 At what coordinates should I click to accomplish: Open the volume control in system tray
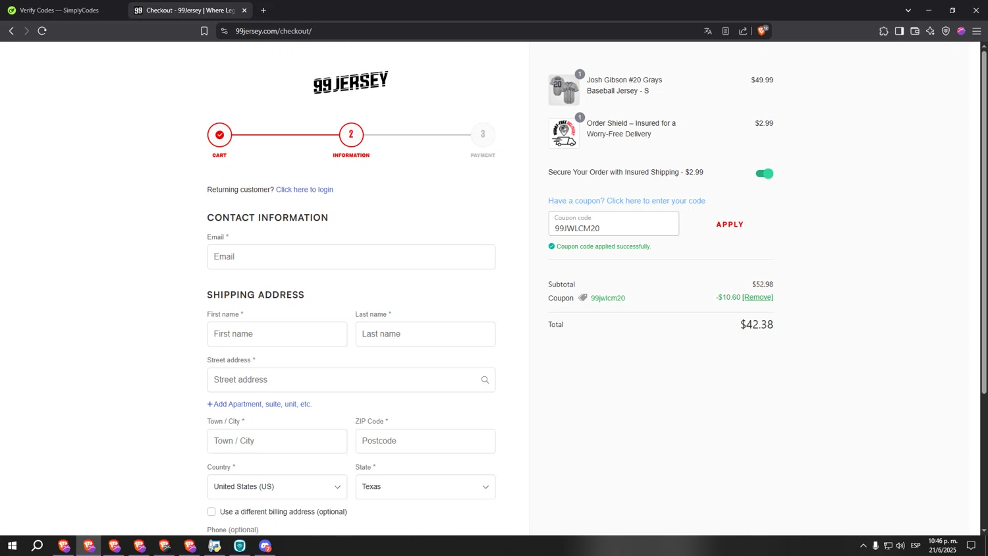click(900, 545)
